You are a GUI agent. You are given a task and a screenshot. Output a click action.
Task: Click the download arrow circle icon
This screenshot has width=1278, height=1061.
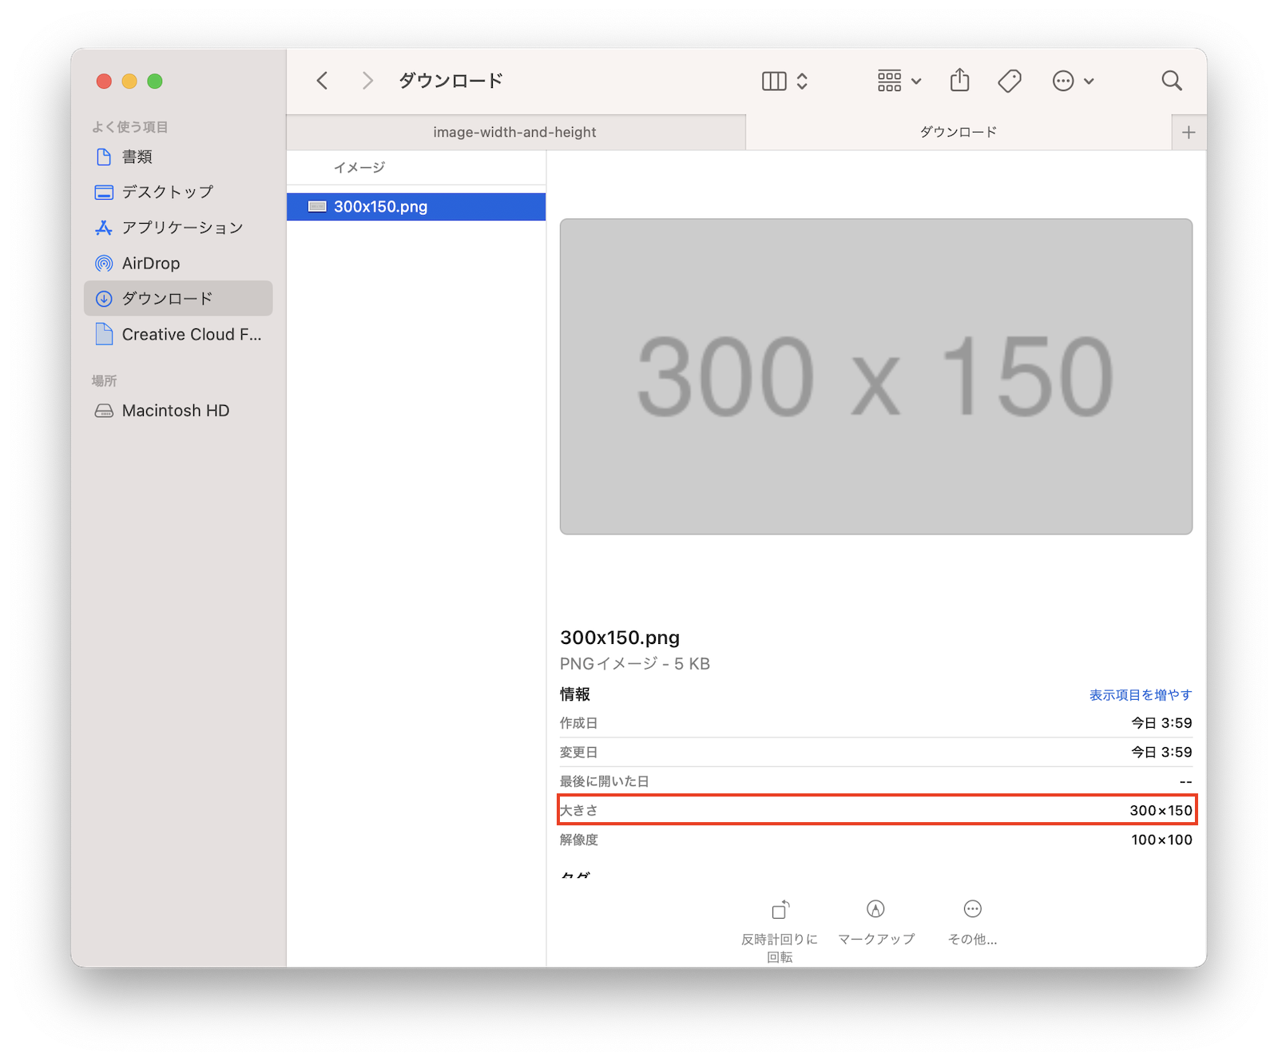pyautogui.click(x=104, y=299)
